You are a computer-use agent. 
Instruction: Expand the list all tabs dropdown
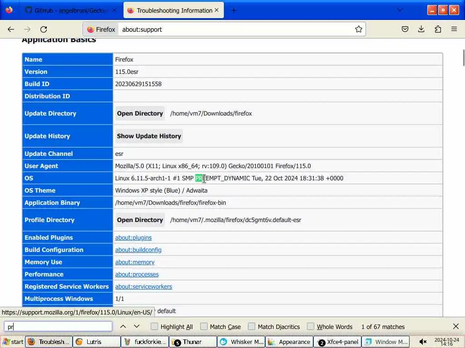point(400,10)
